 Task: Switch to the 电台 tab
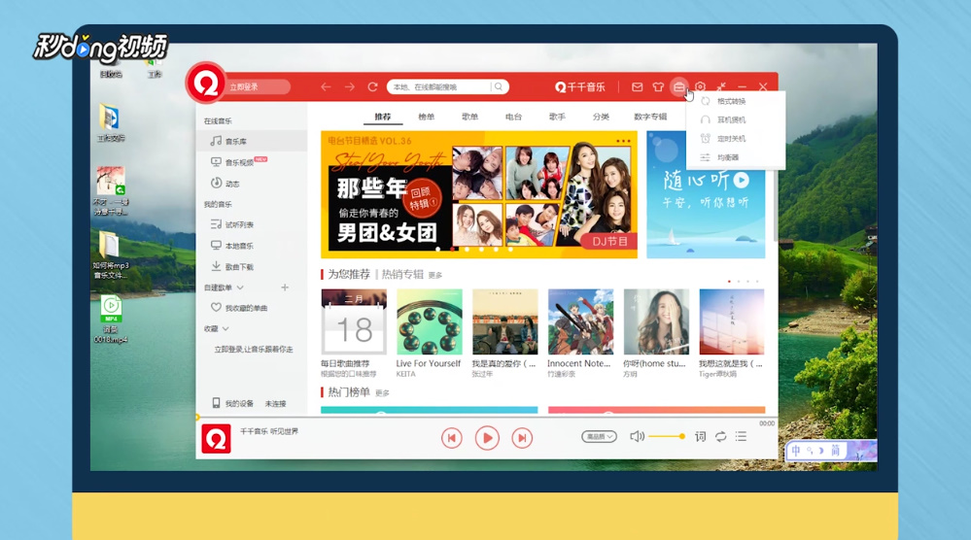(513, 117)
